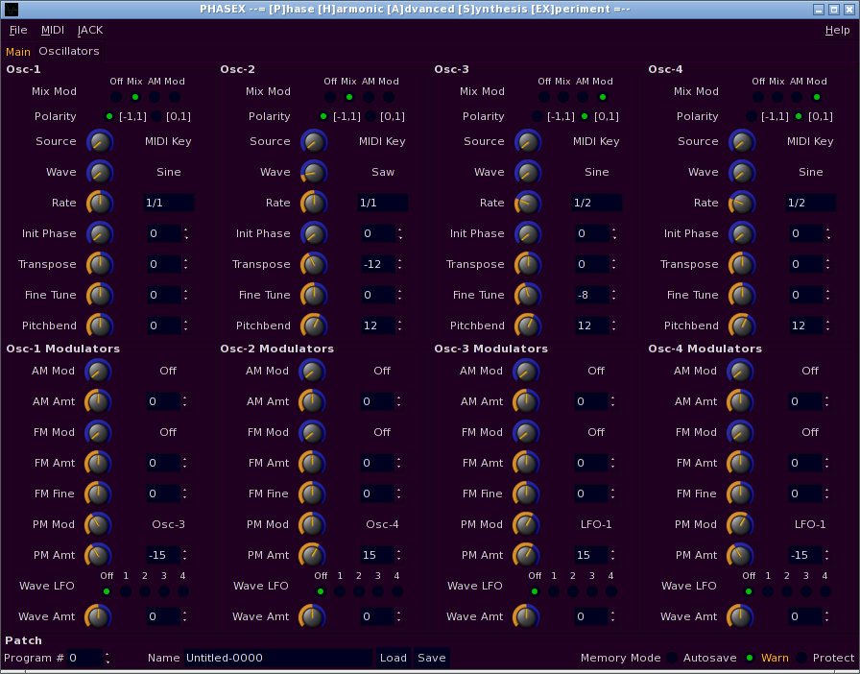
Task: Click the Osc-1 Wave Amt knob
Action: [x=98, y=617]
